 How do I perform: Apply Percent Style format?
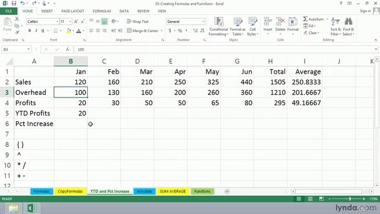pyautogui.click(x=180, y=30)
